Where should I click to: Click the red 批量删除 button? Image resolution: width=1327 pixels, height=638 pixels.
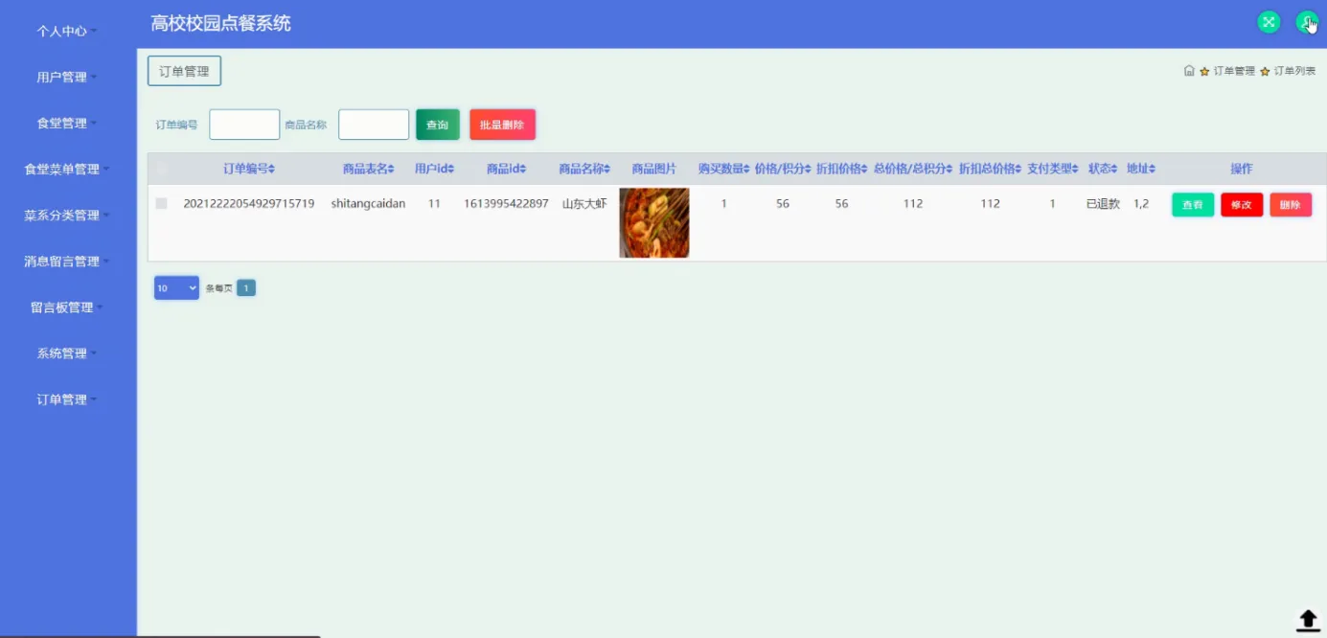coord(502,125)
